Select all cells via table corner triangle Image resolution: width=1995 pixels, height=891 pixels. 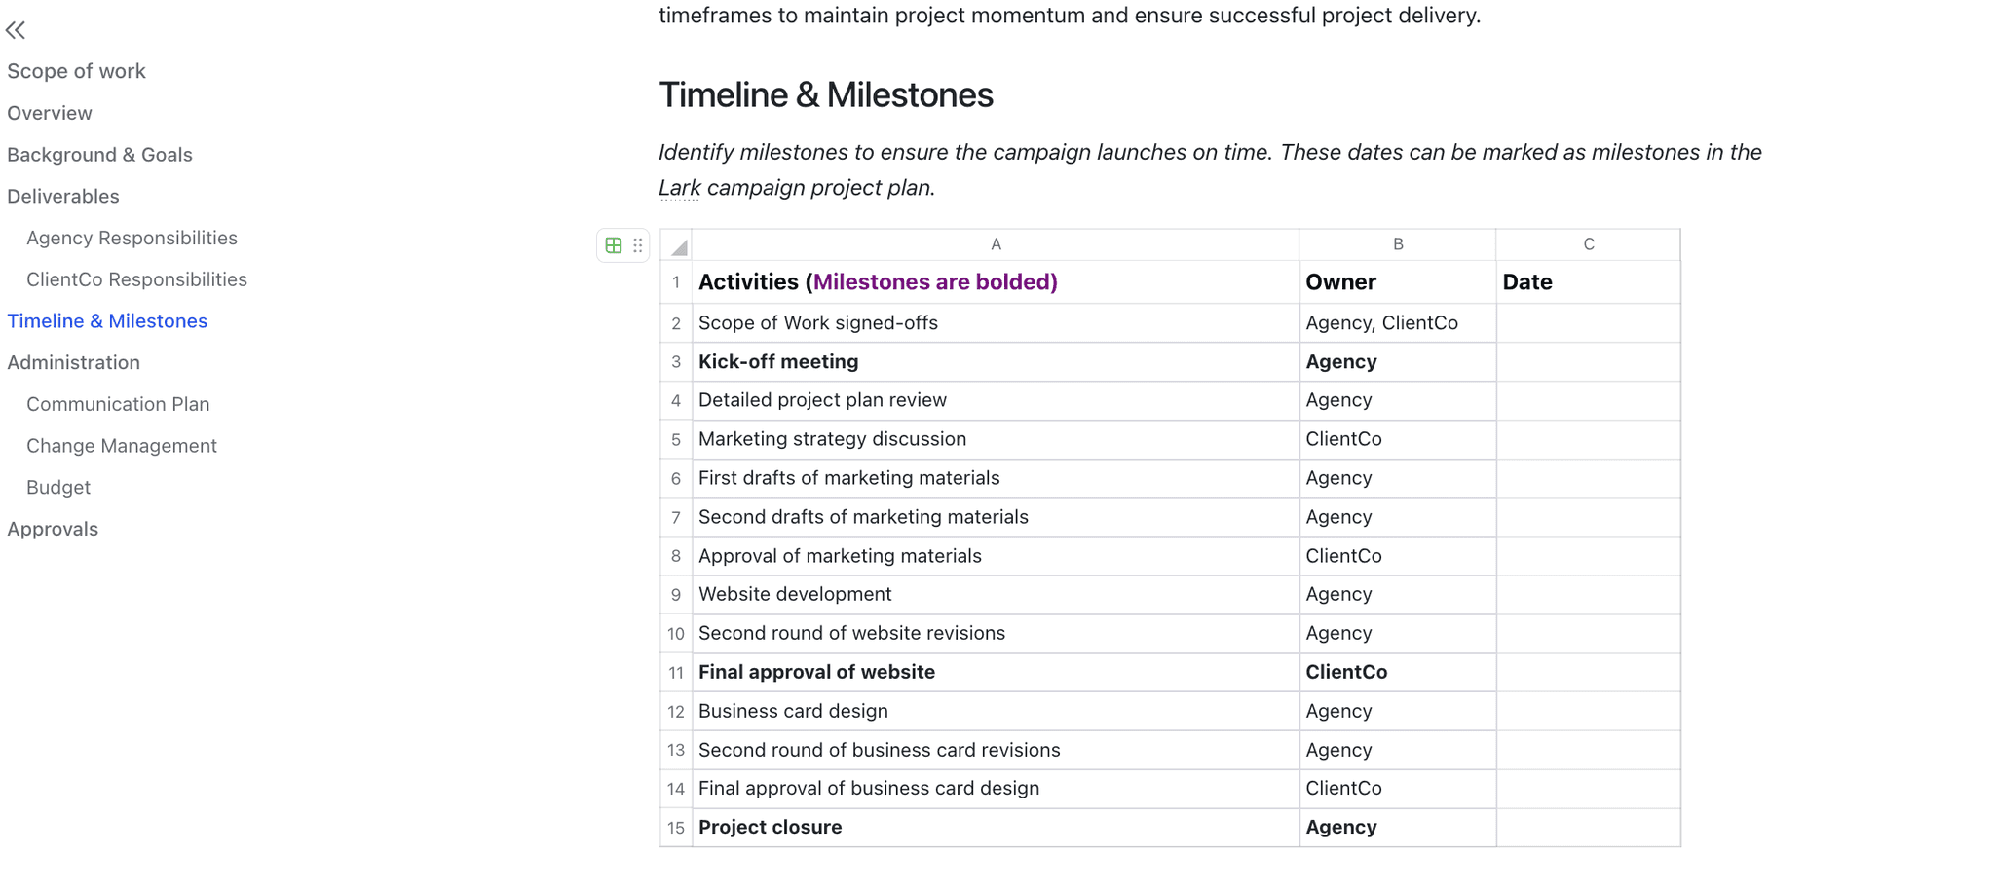(x=677, y=245)
